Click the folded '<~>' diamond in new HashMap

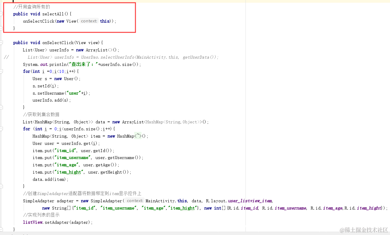click(x=138, y=136)
